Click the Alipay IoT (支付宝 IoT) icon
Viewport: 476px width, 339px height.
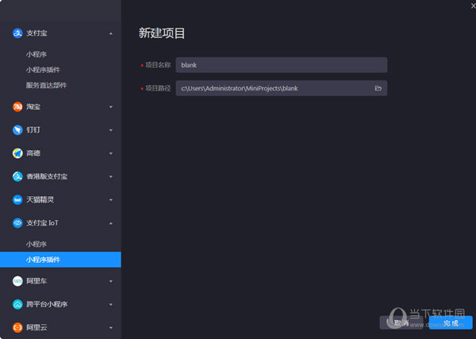pyautogui.click(x=17, y=223)
